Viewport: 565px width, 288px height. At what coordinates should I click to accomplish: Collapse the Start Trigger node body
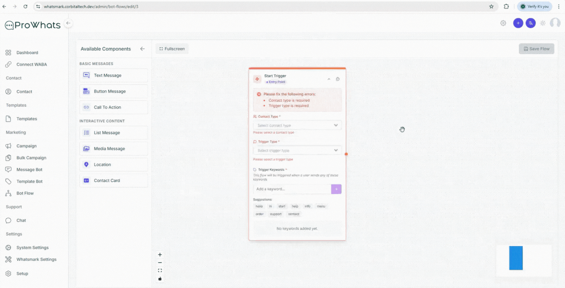coord(329,79)
